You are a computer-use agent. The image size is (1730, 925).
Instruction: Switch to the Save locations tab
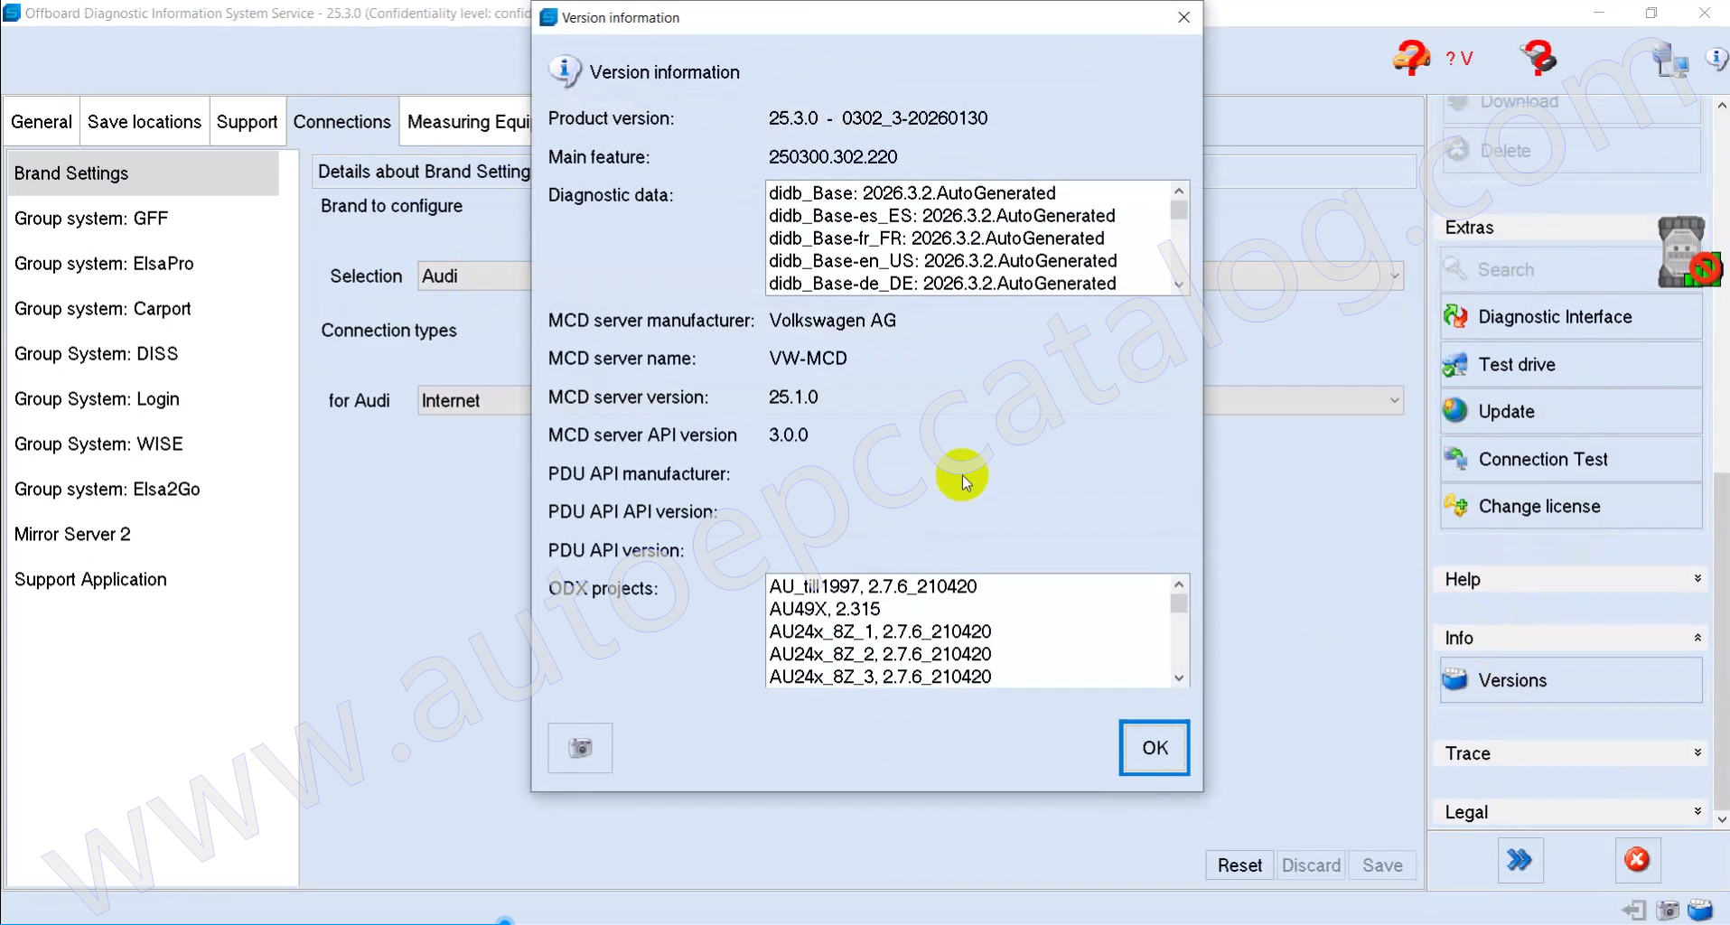coord(145,122)
